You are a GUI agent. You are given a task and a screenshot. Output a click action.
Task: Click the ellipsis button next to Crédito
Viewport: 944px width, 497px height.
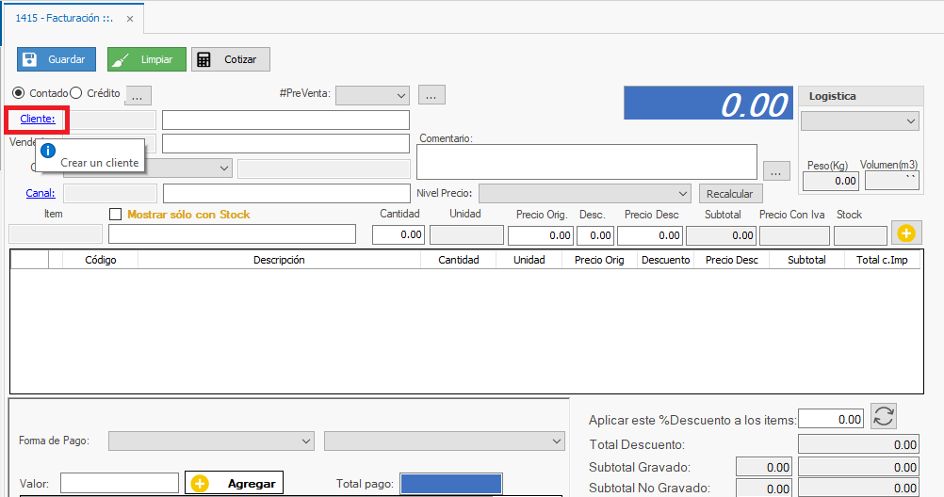138,95
